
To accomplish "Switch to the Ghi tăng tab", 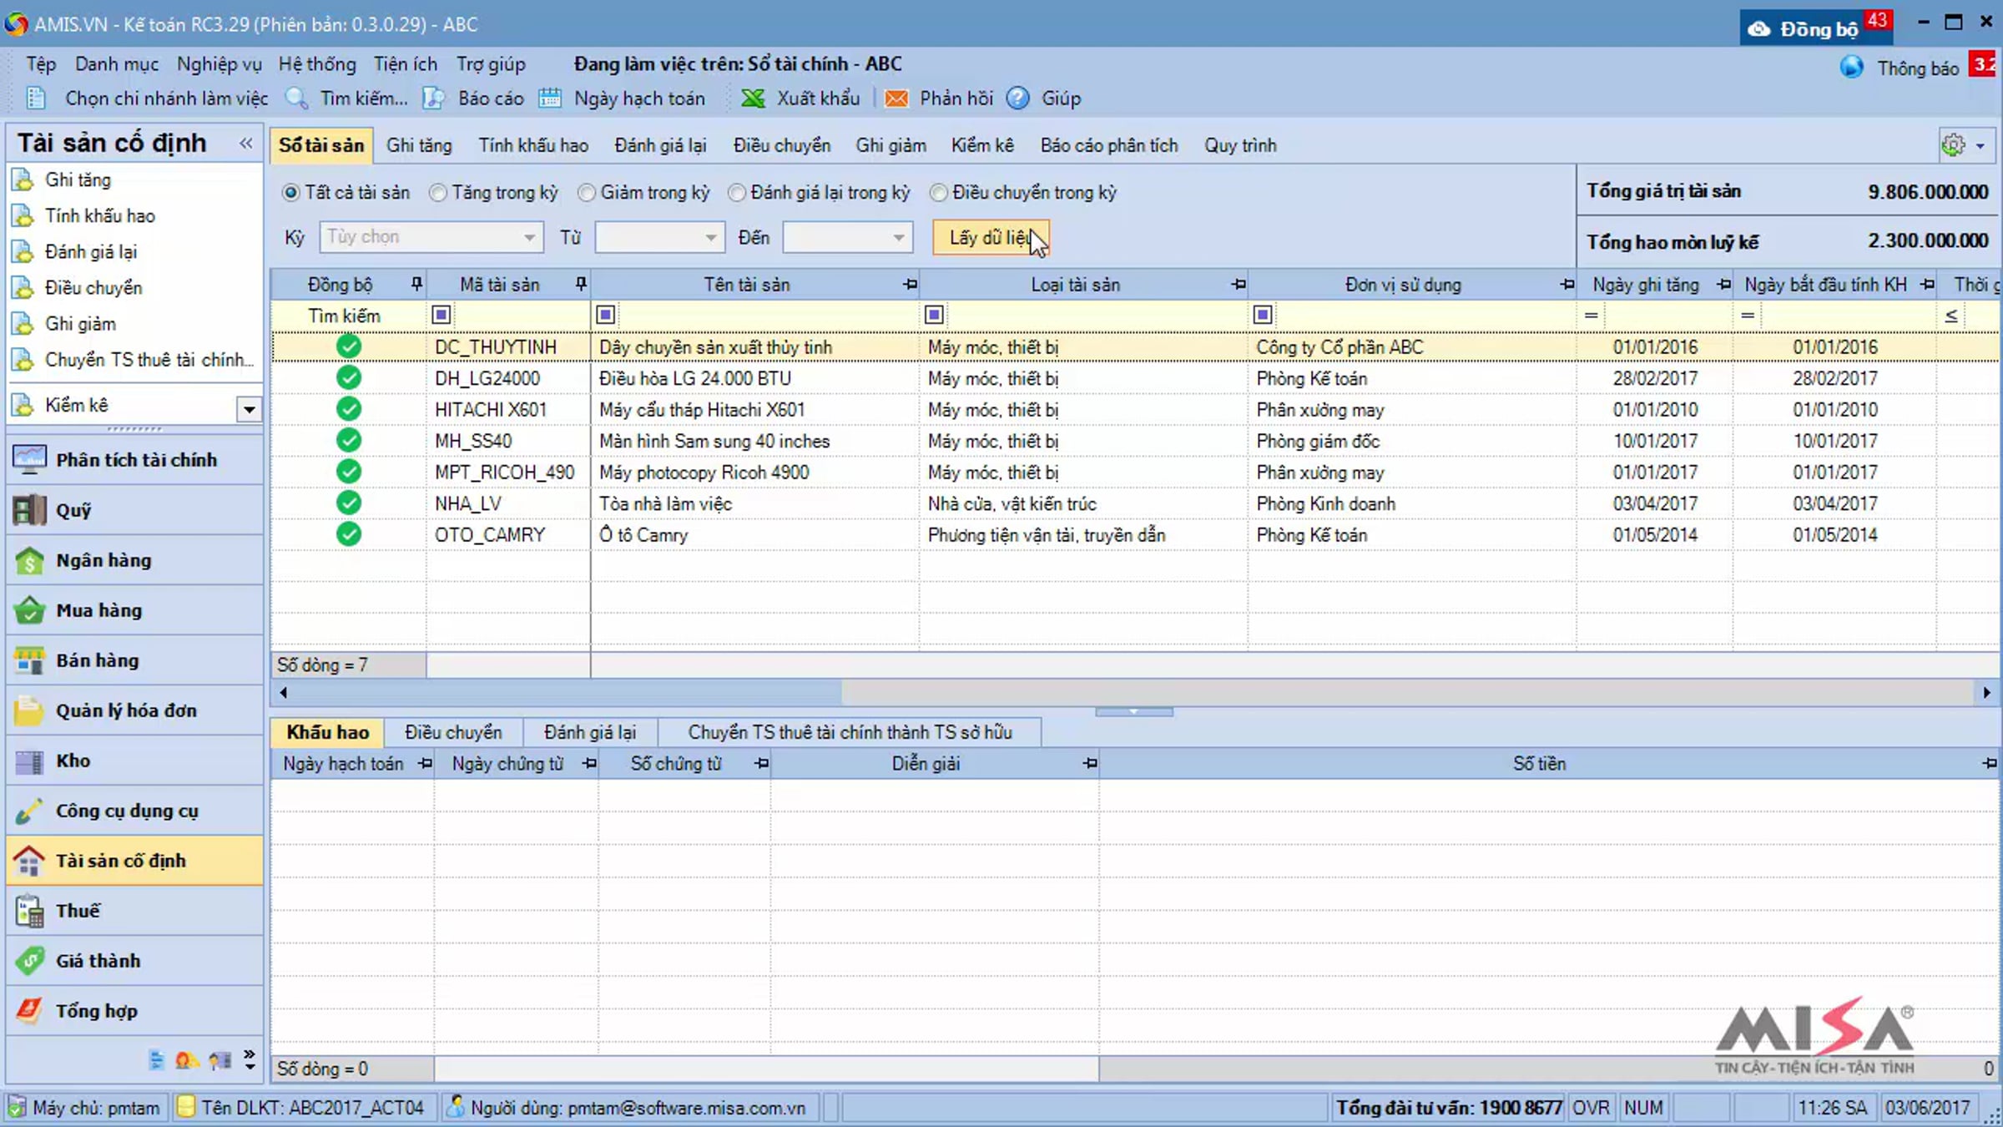I will (x=419, y=145).
